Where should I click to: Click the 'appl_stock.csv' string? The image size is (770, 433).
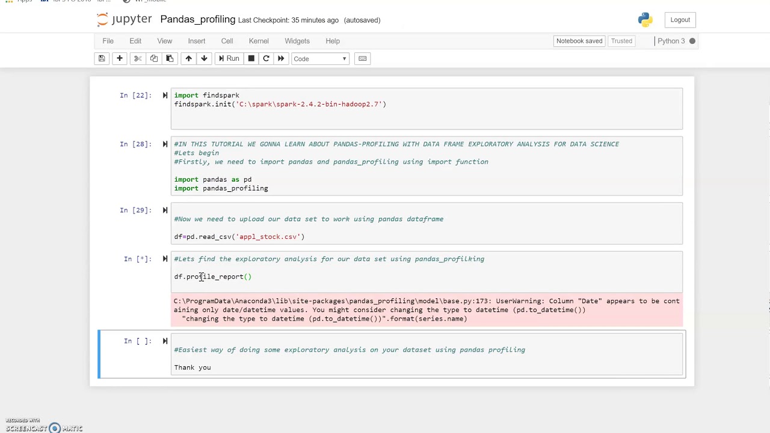point(268,237)
